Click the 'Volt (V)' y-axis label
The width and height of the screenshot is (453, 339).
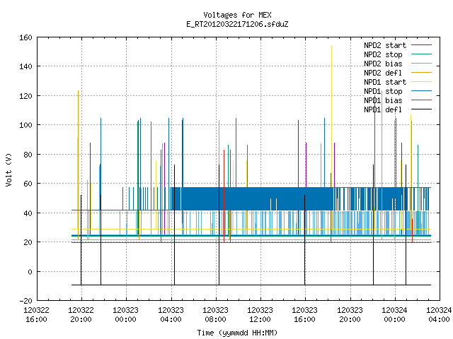(8, 170)
